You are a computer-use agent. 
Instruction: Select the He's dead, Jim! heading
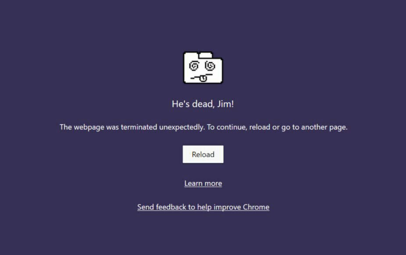click(x=203, y=104)
